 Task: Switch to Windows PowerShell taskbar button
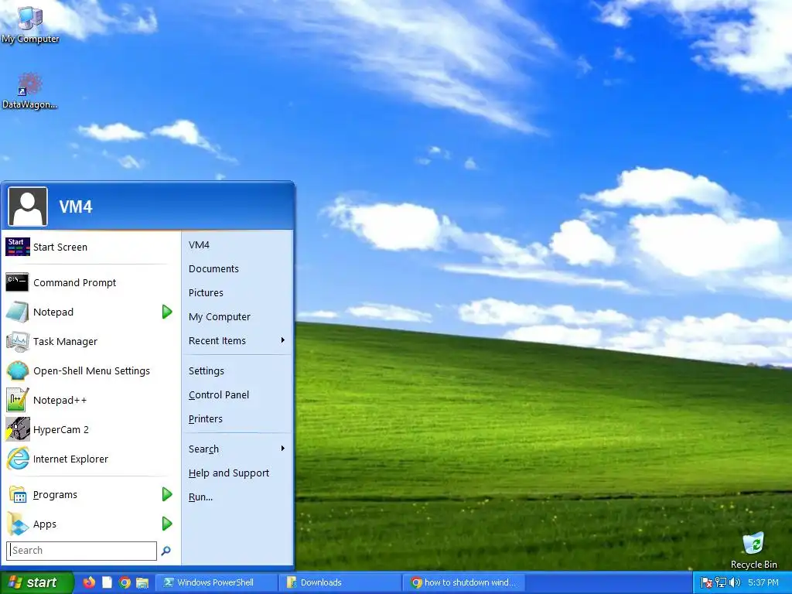point(217,582)
